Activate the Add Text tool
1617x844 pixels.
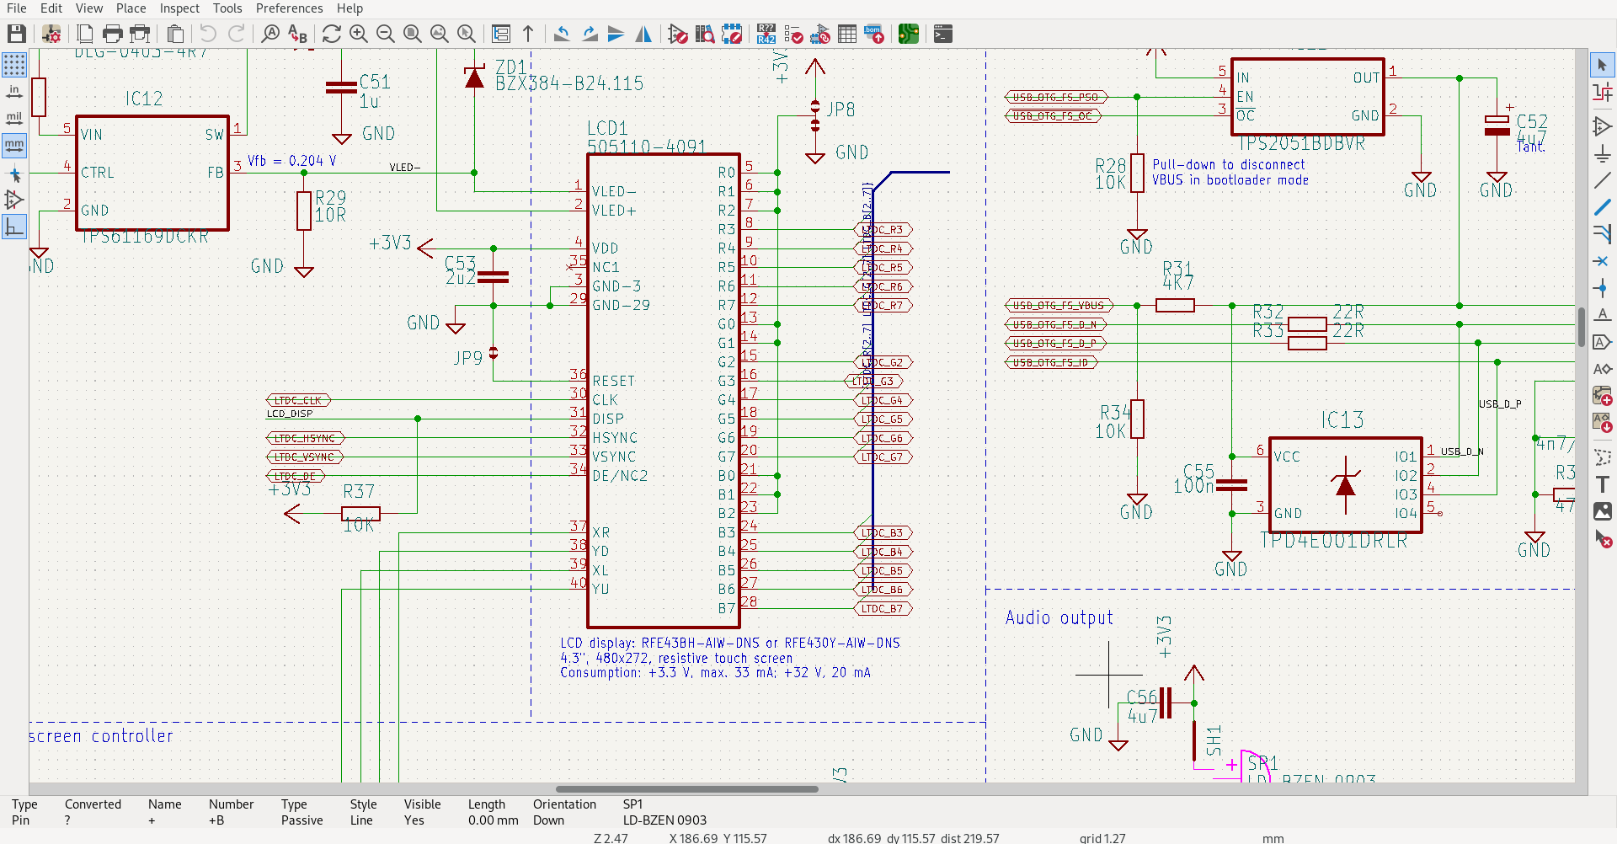click(x=1602, y=484)
